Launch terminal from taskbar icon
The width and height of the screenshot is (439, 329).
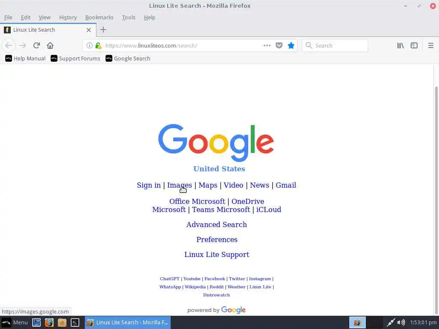(75, 322)
